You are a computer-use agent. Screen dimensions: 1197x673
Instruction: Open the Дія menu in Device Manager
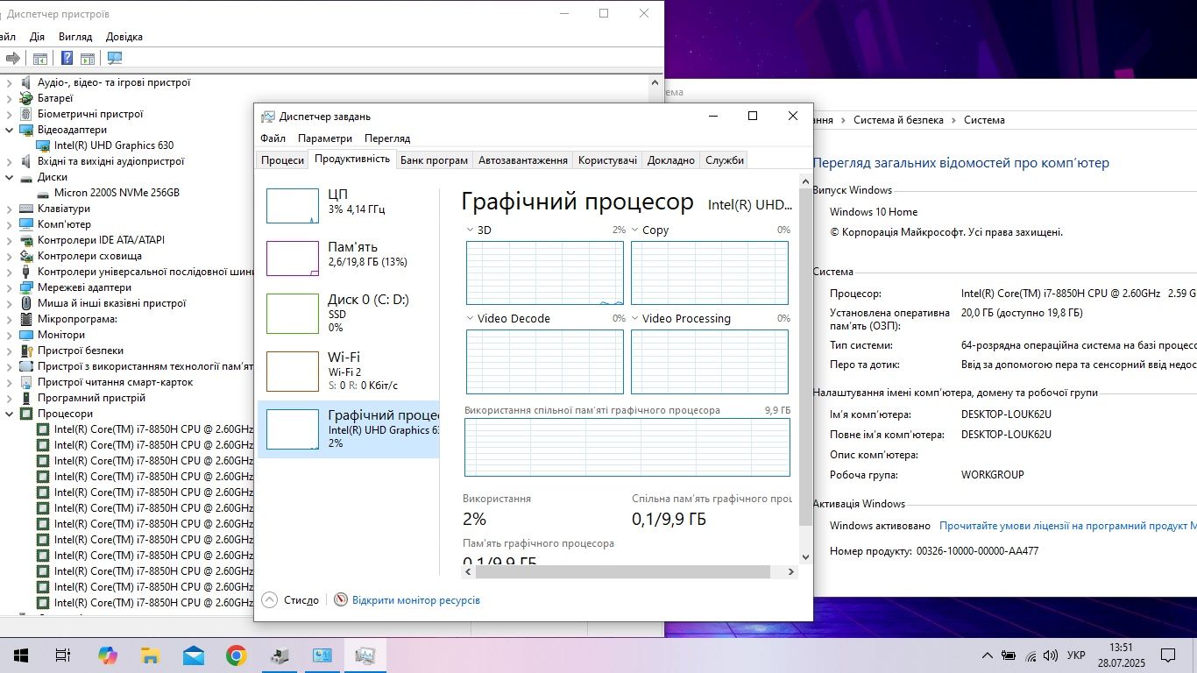coord(37,37)
